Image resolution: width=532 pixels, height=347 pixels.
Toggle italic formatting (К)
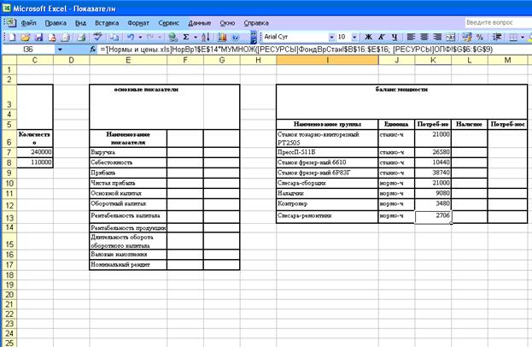[382, 37]
